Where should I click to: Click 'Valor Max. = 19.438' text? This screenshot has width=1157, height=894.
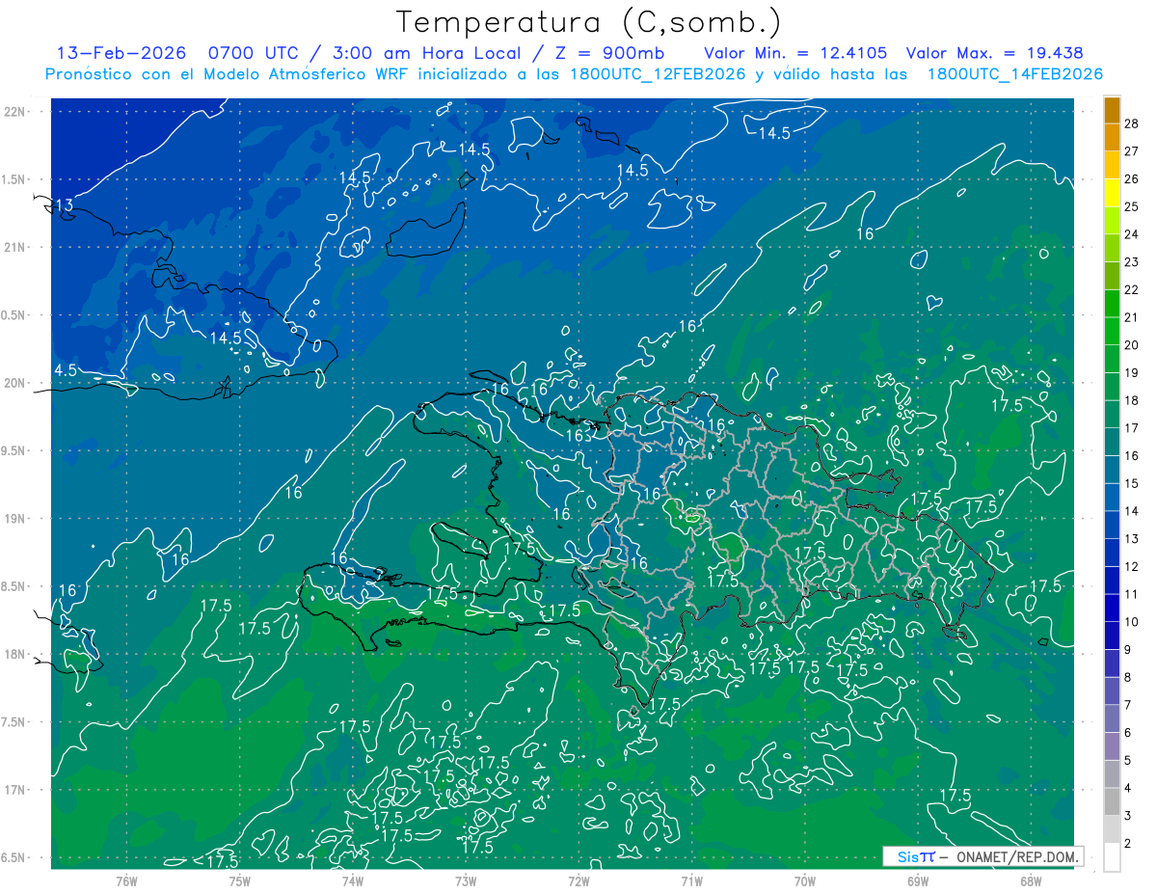994,53
